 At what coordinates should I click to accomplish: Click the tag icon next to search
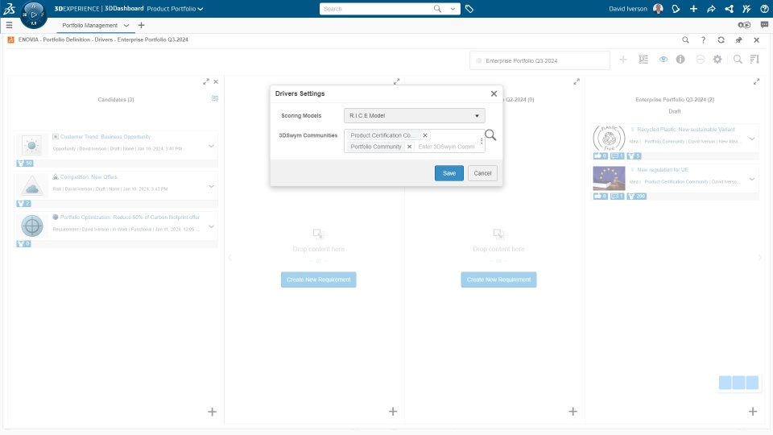469,9
